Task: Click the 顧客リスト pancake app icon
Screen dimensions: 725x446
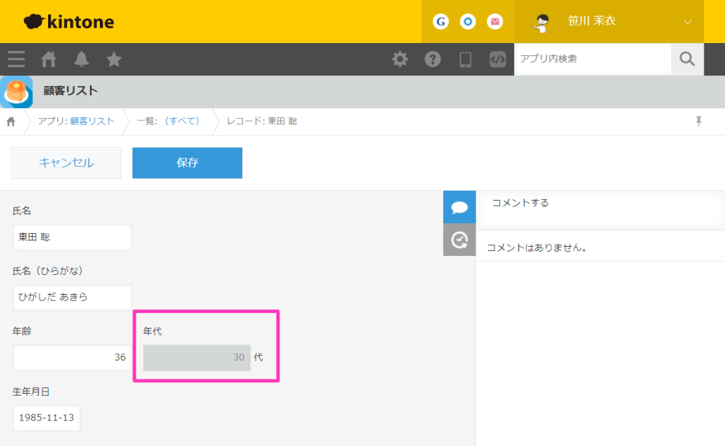Action: click(17, 92)
